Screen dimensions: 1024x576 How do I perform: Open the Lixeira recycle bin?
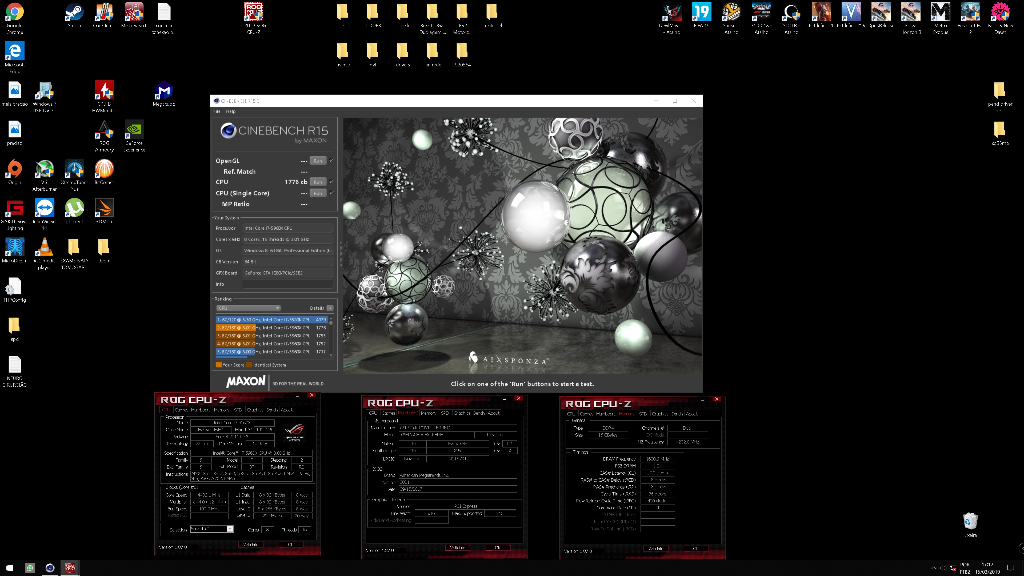pyautogui.click(x=970, y=525)
